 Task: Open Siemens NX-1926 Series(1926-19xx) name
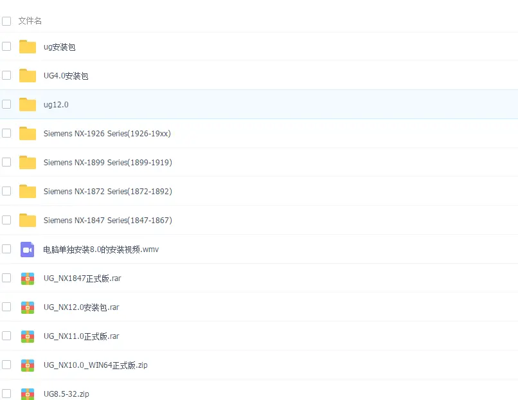click(107, 134)
